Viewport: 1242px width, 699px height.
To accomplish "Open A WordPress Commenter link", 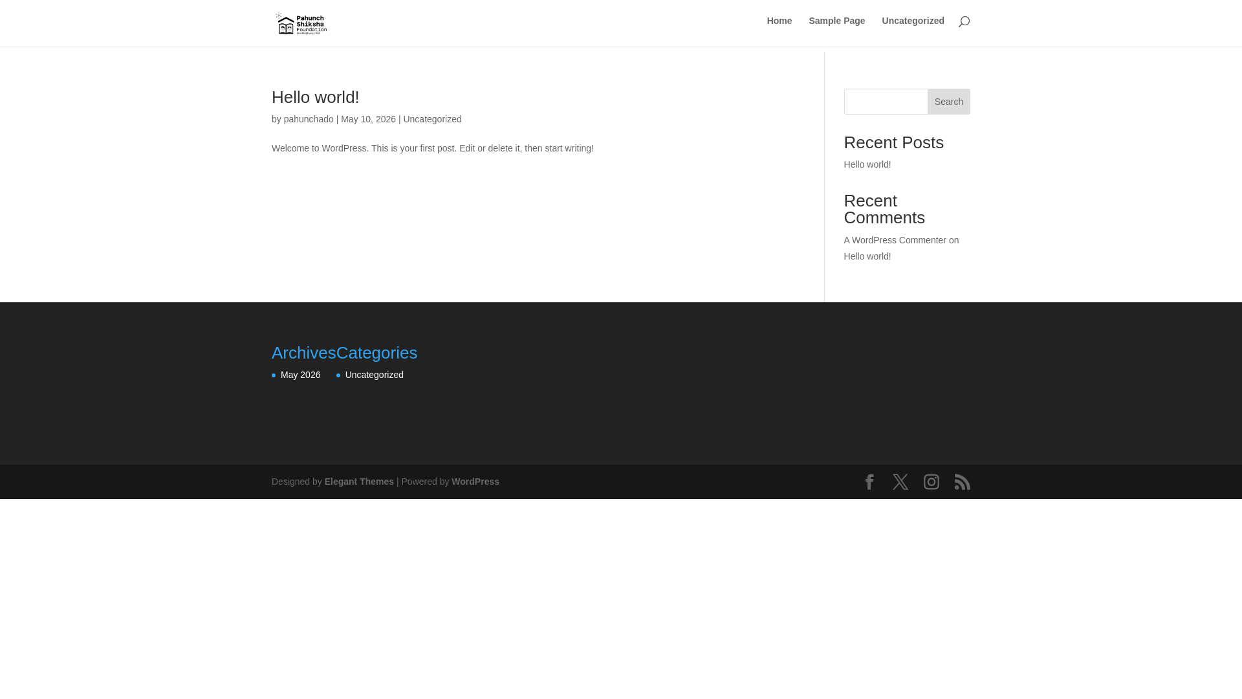I will (895, 240).
